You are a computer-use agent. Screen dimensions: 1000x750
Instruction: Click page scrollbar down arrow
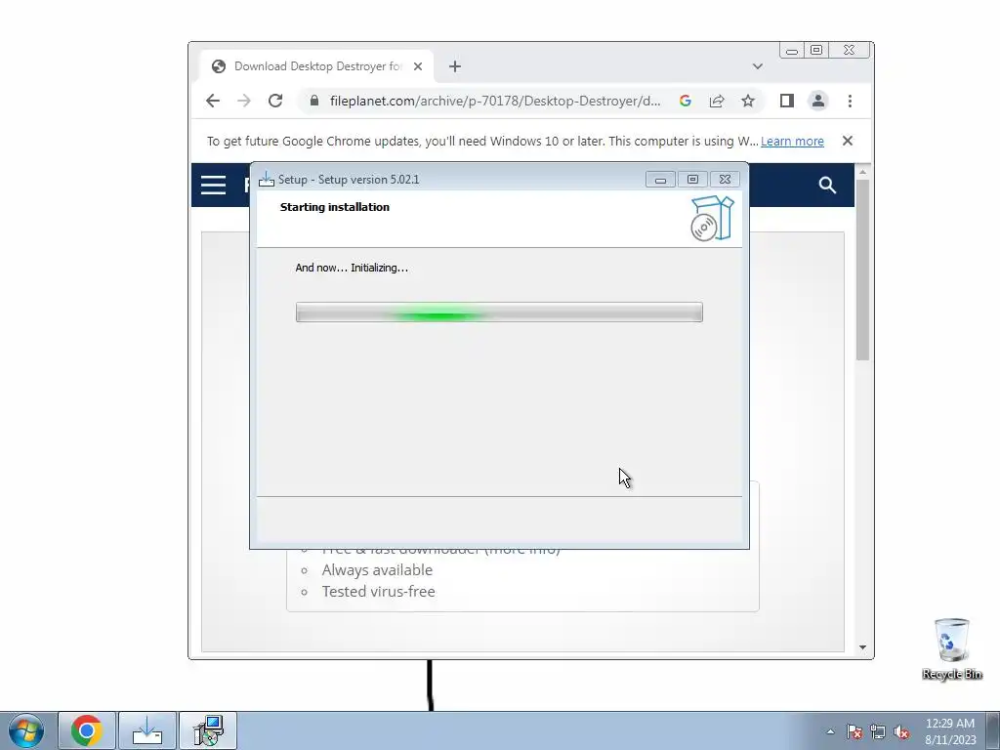point(862,647)
